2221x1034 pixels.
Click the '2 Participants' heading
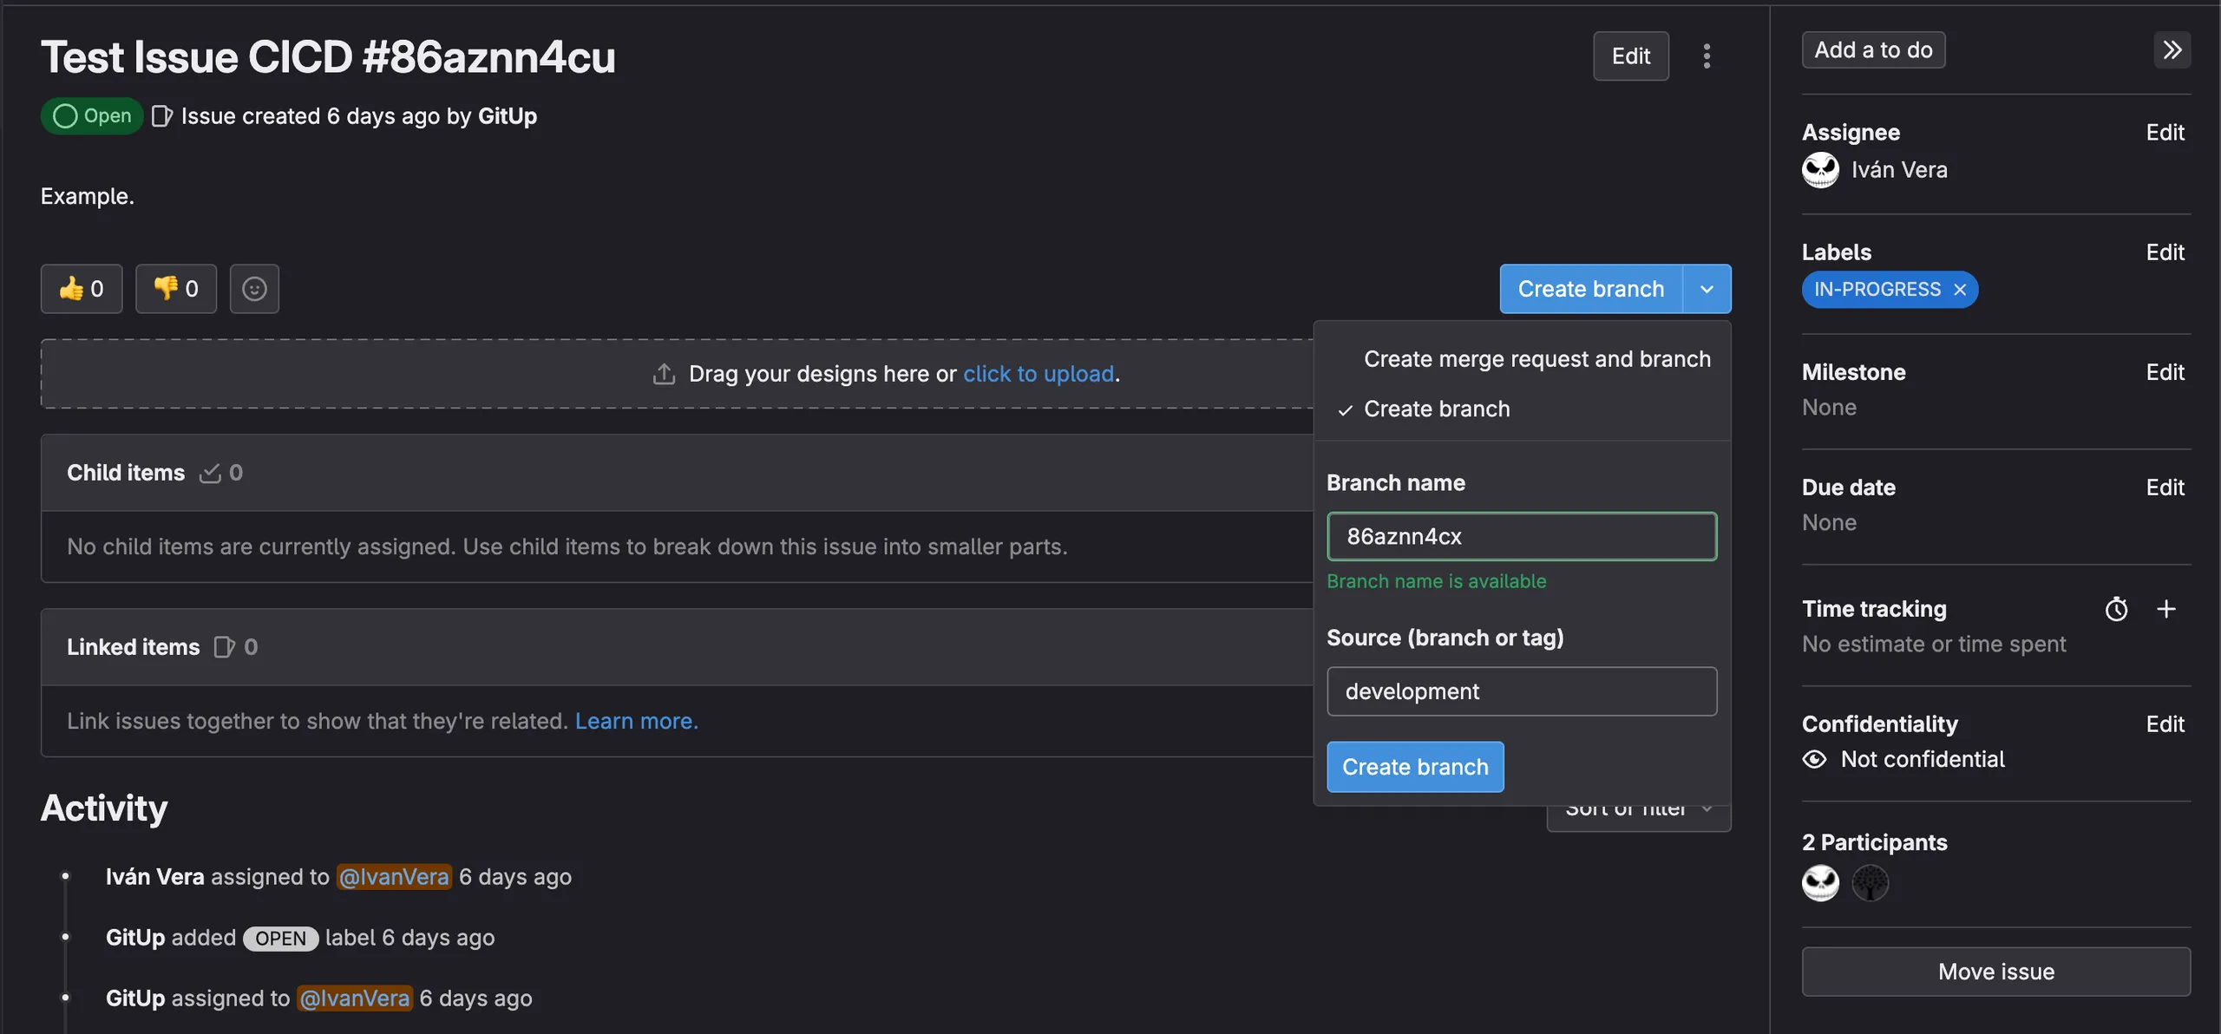(x=1875, y=843)
